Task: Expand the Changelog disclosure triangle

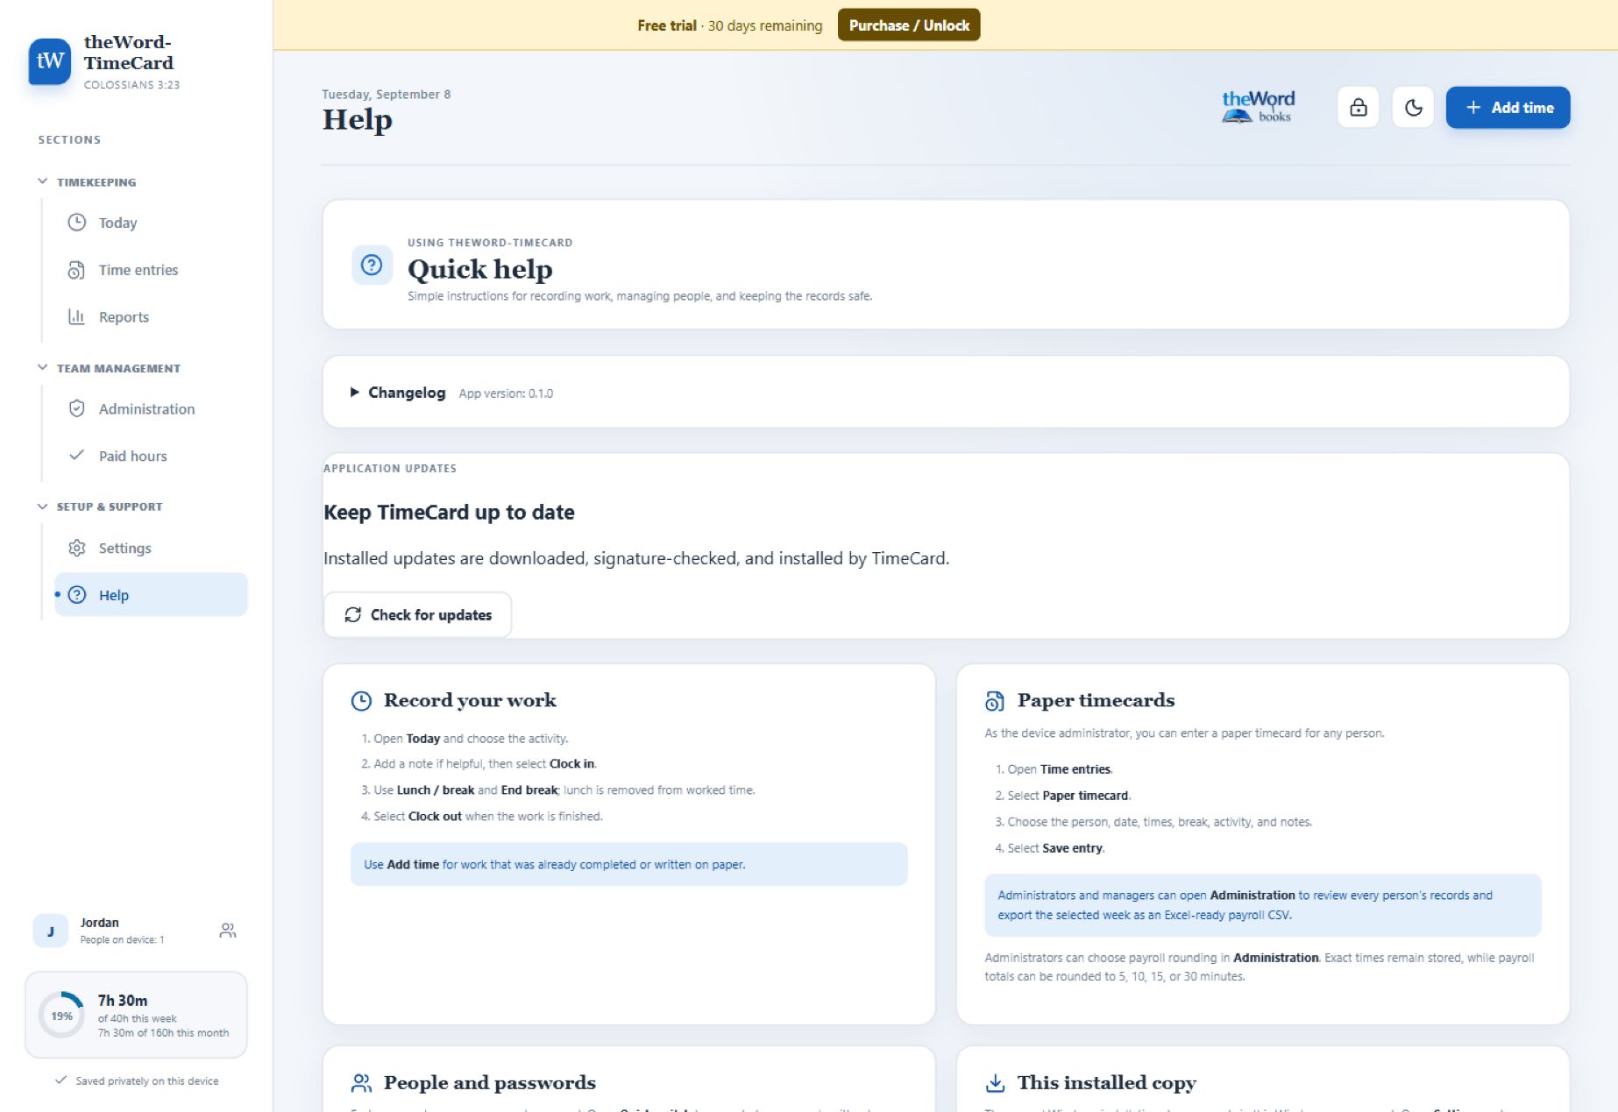Action: (354, 393)
